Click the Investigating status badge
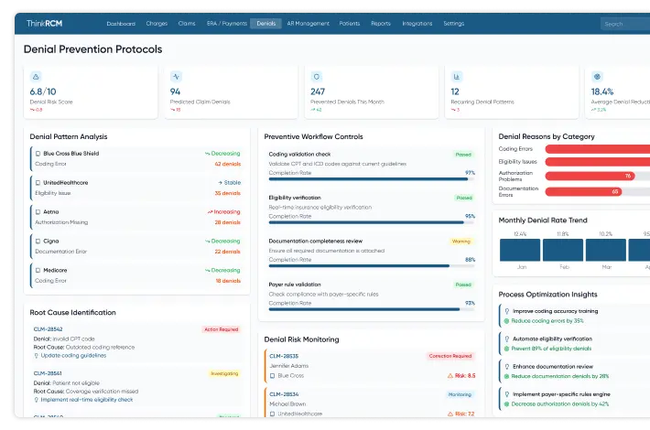The width and height of the screenshot is (650, 430). point(224,373)
